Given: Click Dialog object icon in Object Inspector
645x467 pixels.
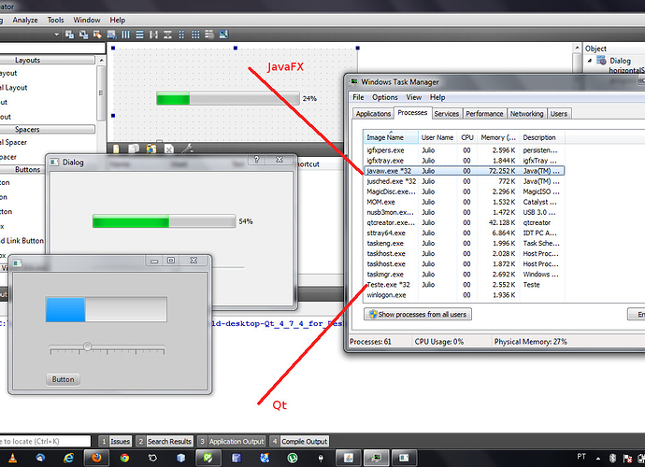Looking at the screenshot, I should click(601, 61).
